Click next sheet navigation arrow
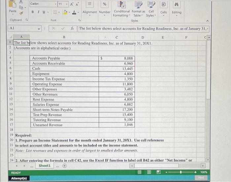231x182 pixels. pyautogui.click(x=24, y=166)
